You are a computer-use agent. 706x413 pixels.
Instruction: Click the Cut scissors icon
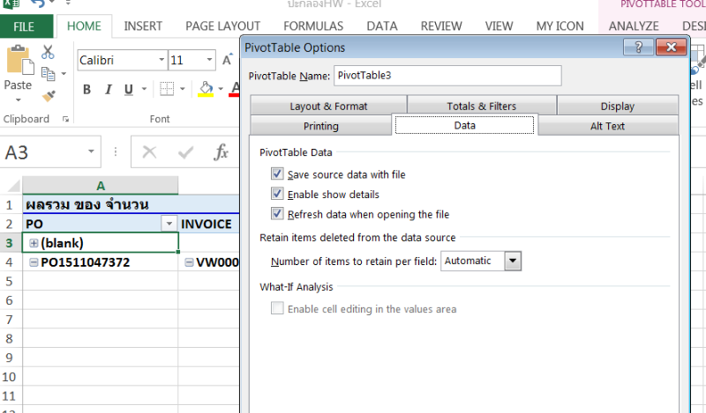coord(48,53)
